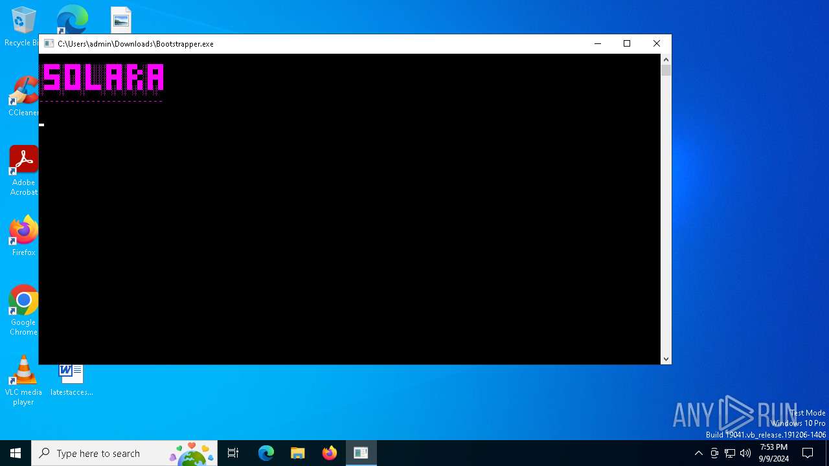
Task: Open the Meet Now tray icon
Action: coord(714,453)
